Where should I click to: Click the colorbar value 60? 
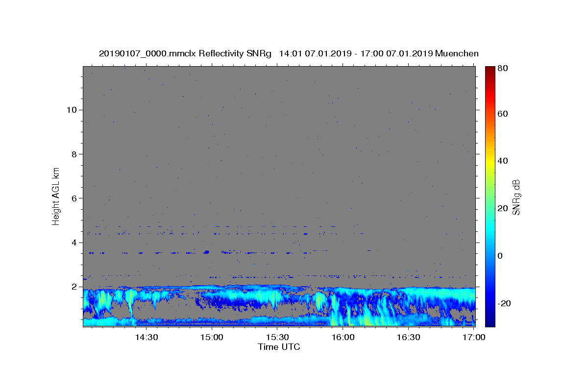(x=502, y=114)
